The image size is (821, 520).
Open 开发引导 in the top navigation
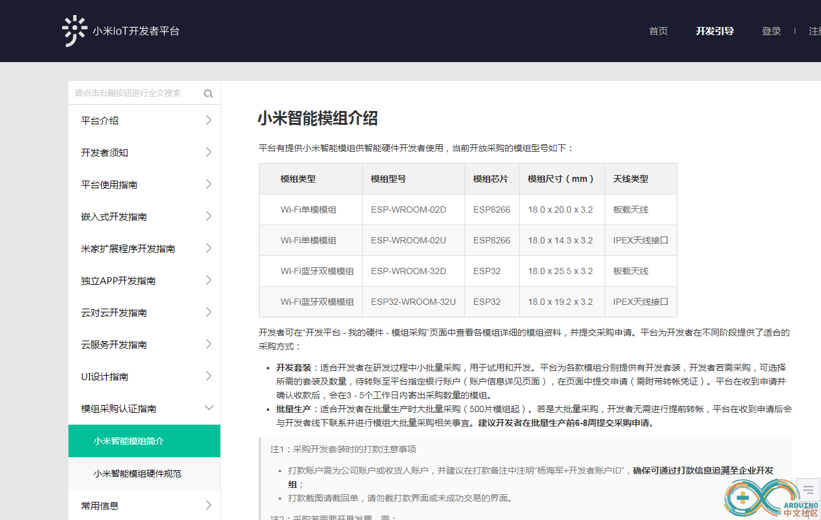tap(715, 31)
